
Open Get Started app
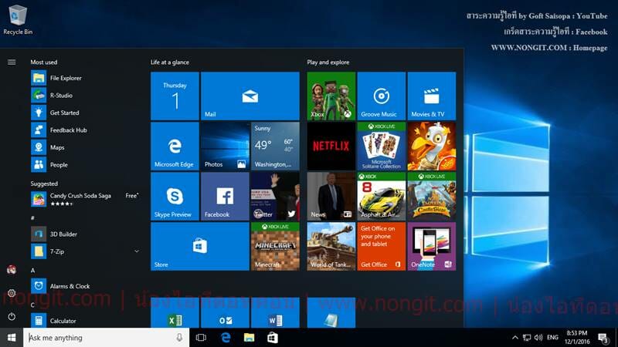coord(85,113)
